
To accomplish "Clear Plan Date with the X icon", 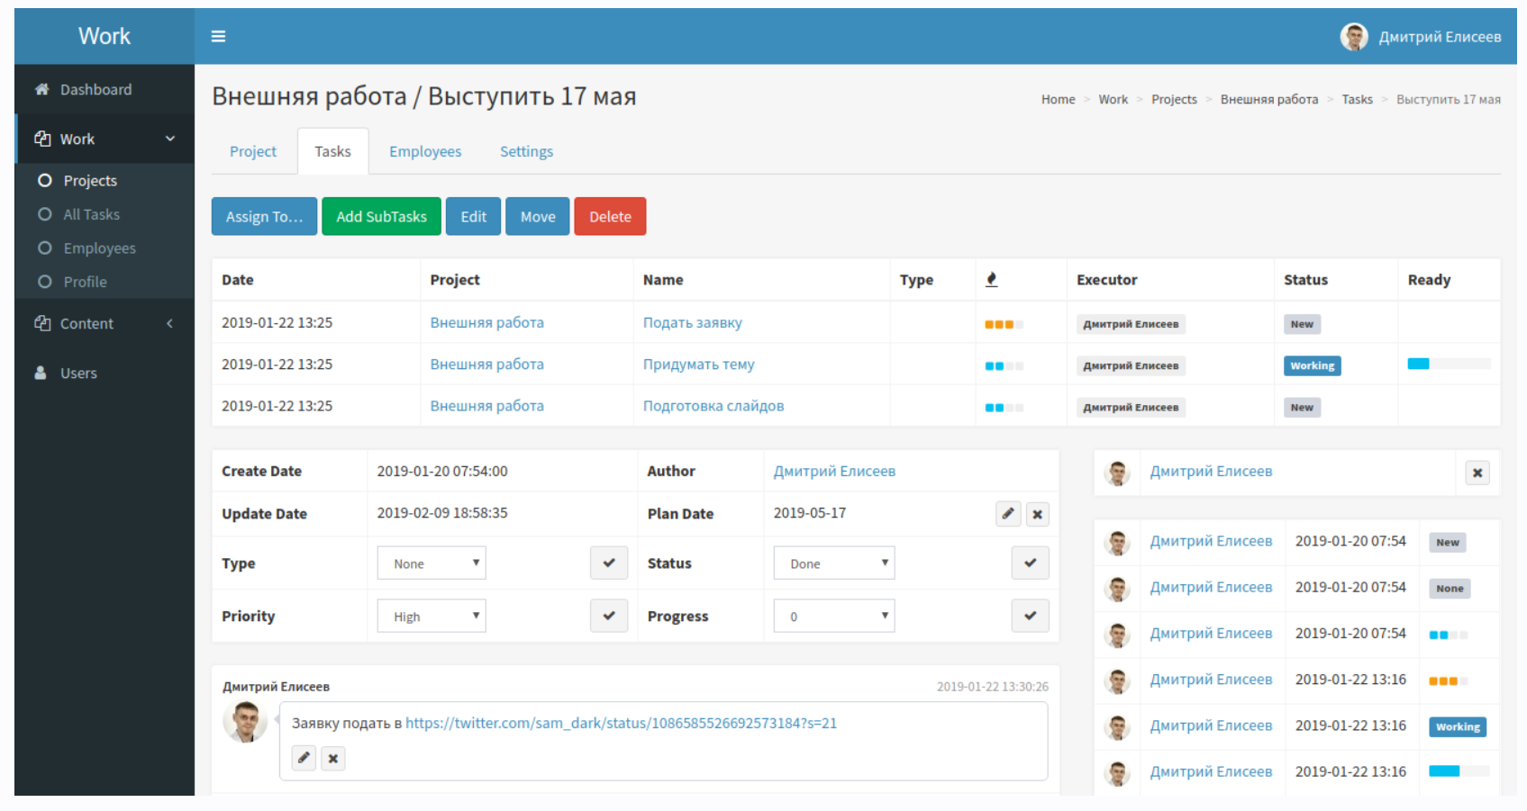I will 1037,514.
